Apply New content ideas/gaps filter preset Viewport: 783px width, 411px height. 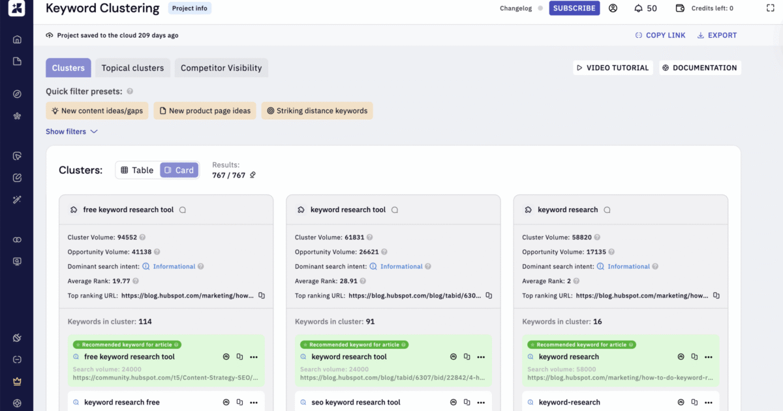(x=97, y=111)
